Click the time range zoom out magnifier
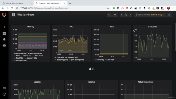This screenshot has height=99, width=176. 126,15
